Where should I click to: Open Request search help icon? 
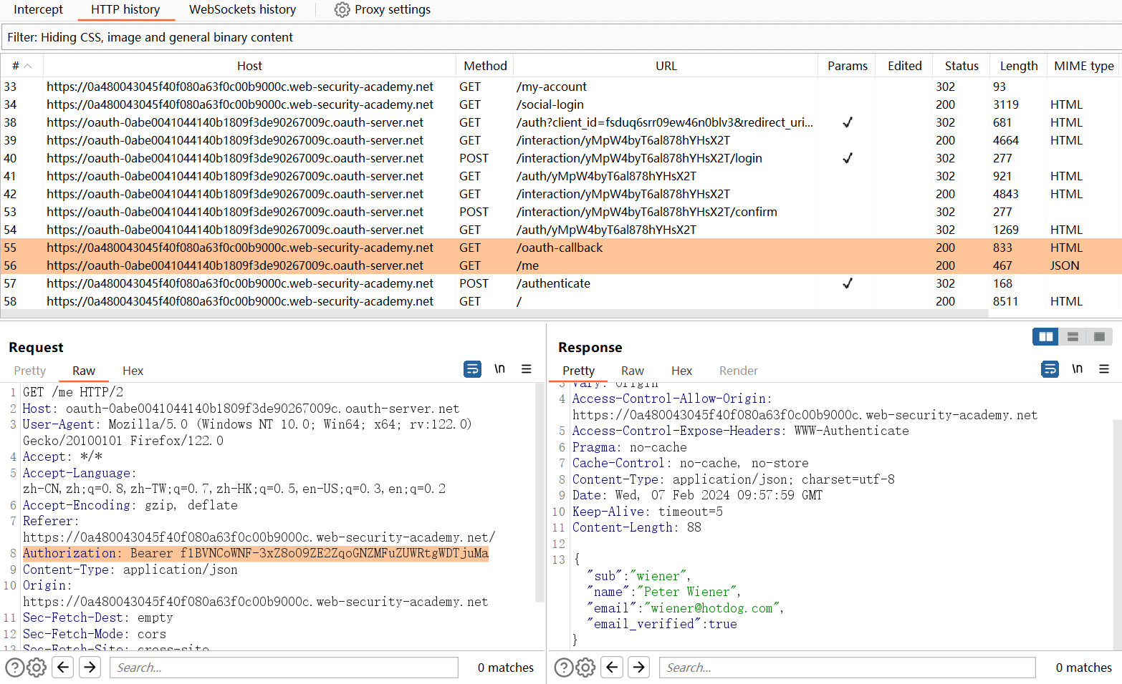(x=14, y=668)
